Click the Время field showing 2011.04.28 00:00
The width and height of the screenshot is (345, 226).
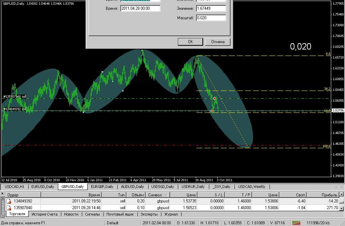[x=140, y=8]
